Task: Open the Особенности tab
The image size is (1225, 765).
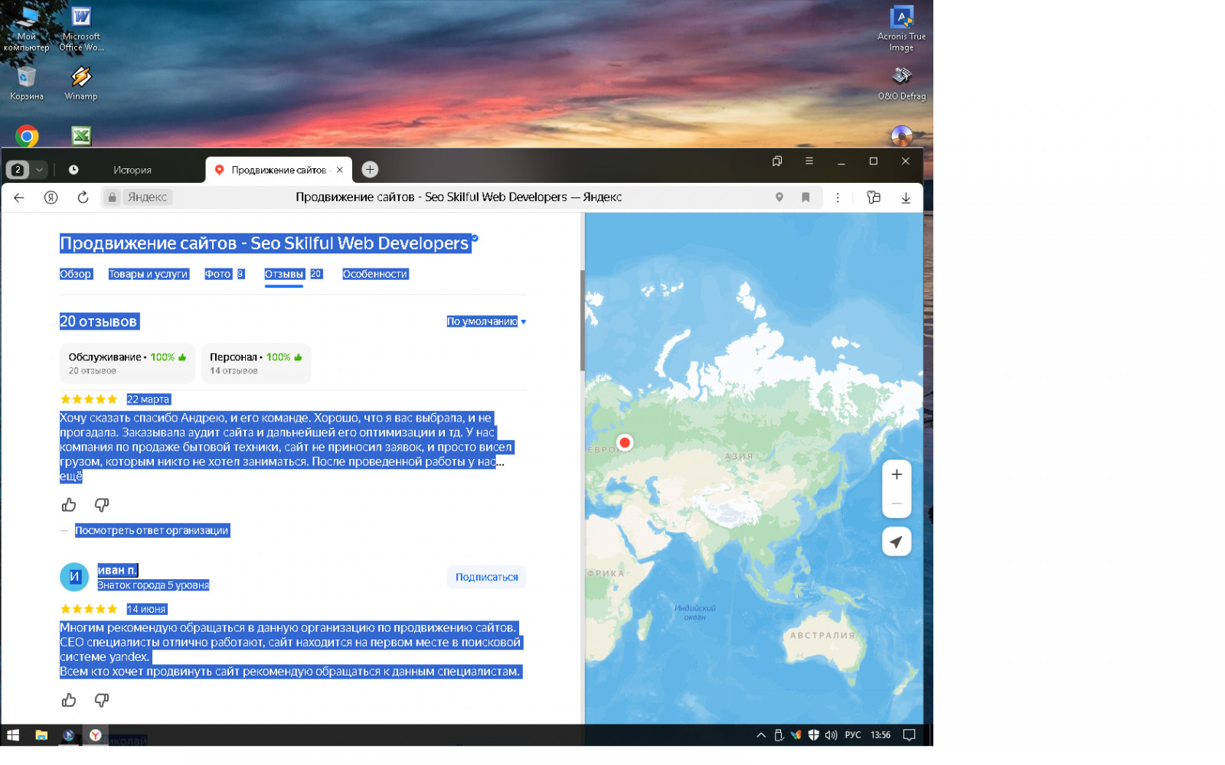Action: pyautogui.click(x=375, y=274)
